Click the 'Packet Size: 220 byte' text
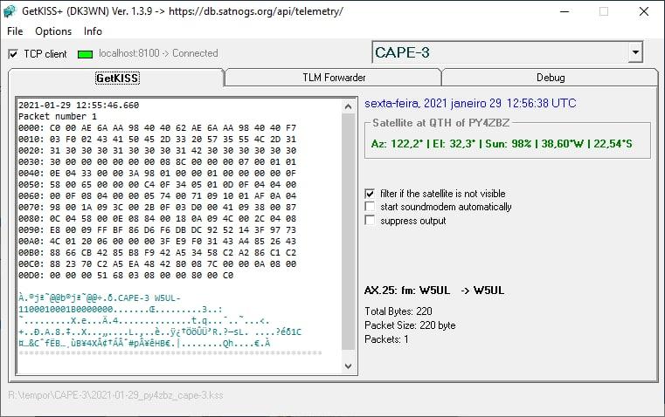 point(410,325)
